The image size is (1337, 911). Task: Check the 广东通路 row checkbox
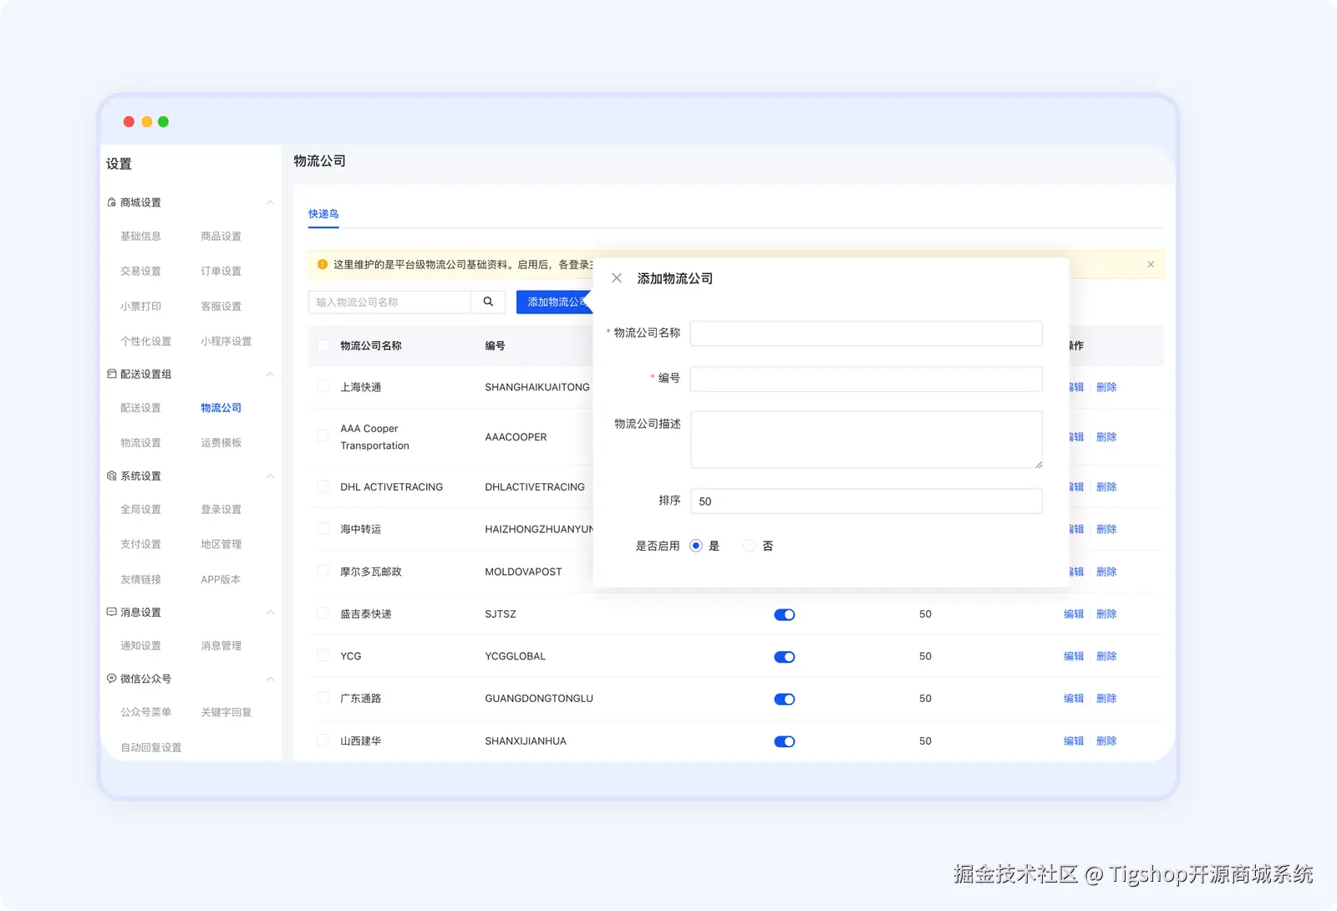pyautogui.click(x=323, y=697)
